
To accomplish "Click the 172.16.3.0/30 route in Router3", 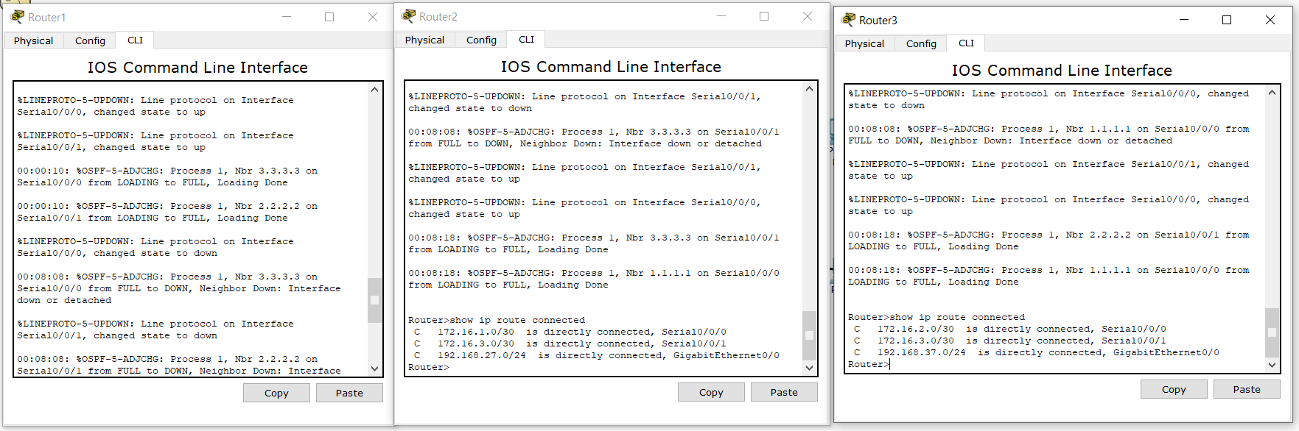I will (1010, 341).
